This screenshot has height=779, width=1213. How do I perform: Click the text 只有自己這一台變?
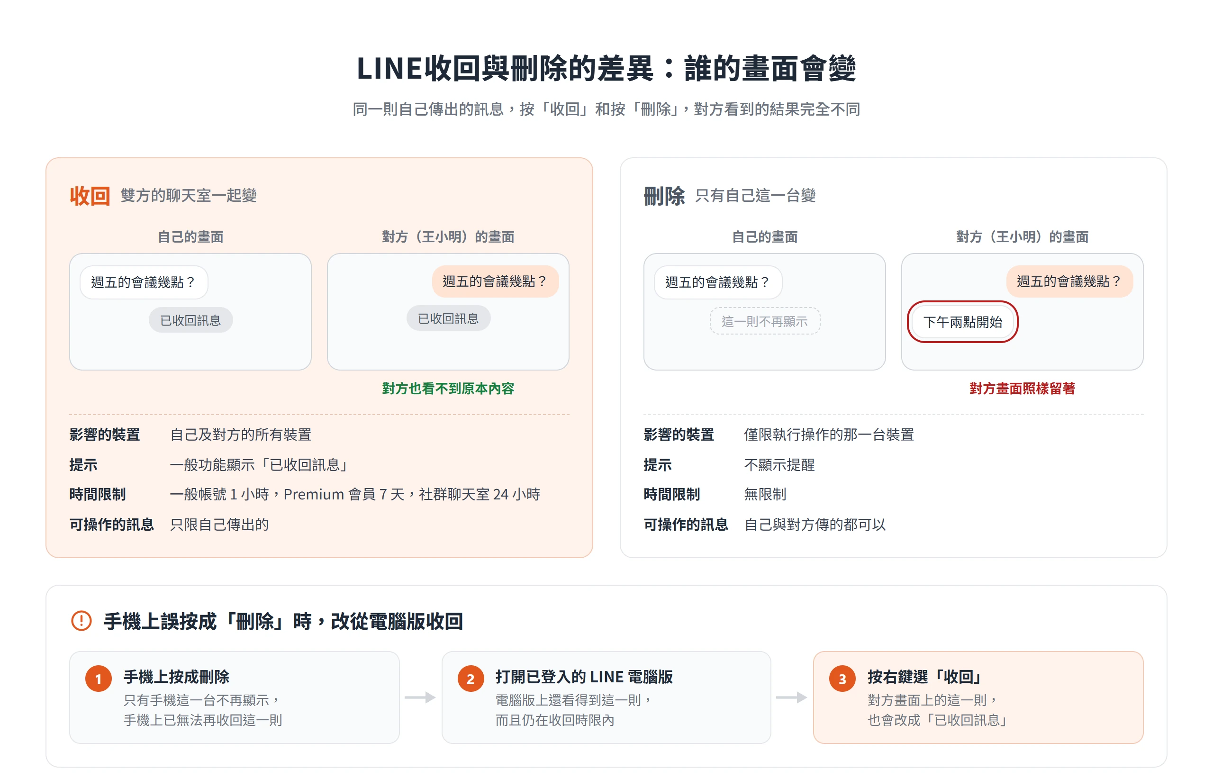click(x=755, y=195)
